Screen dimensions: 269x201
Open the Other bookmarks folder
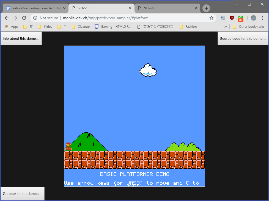click(248, 27)
